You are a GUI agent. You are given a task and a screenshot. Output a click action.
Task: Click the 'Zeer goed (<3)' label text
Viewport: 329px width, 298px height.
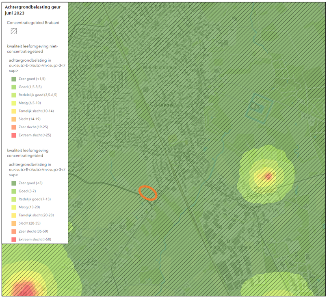click(x=30, y=183)
